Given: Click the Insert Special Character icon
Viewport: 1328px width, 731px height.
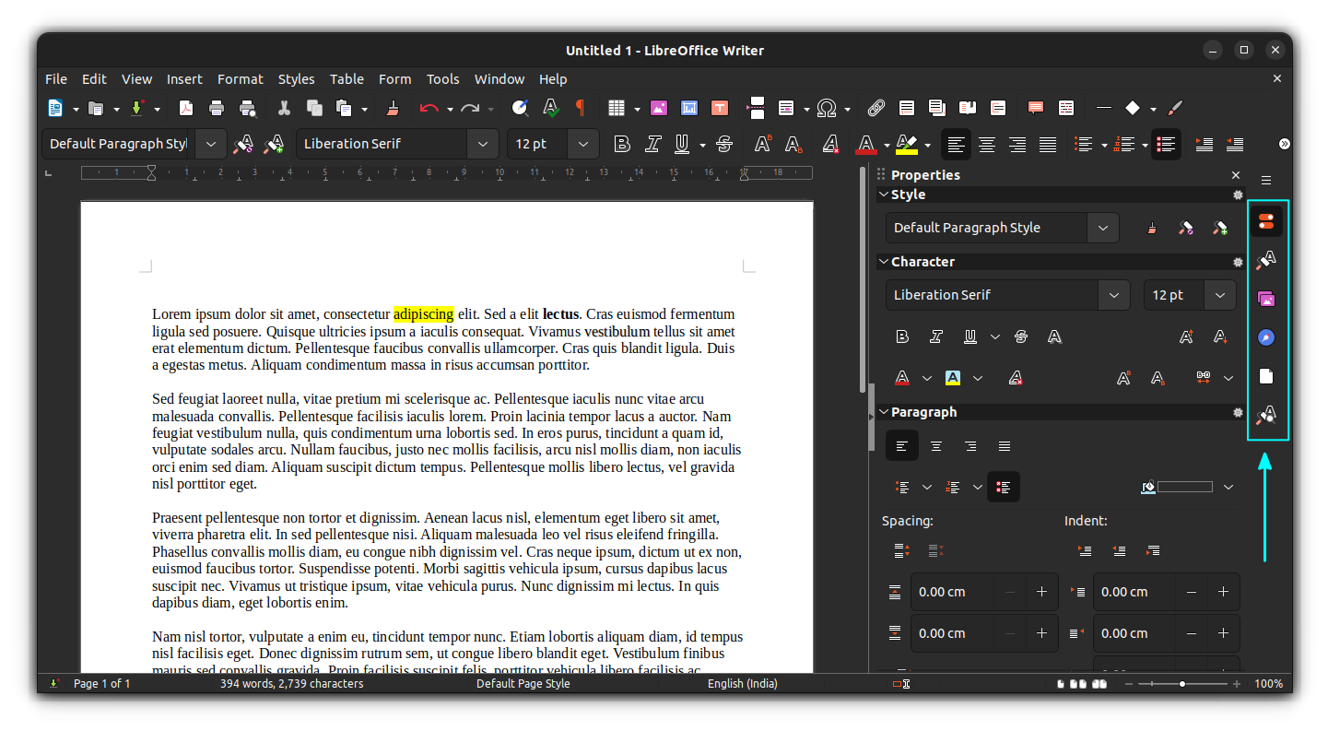Looking at the screenshot, I should [828, 108].
